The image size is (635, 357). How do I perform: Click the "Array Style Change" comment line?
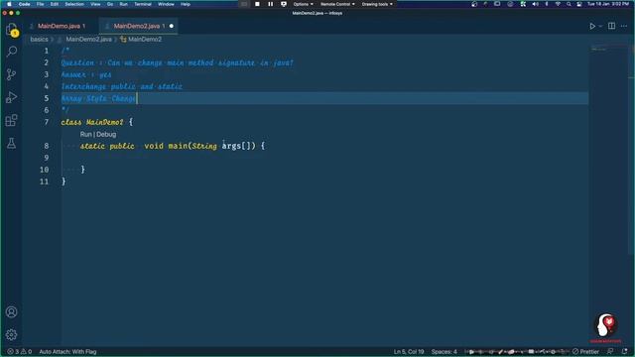[98, 98]
